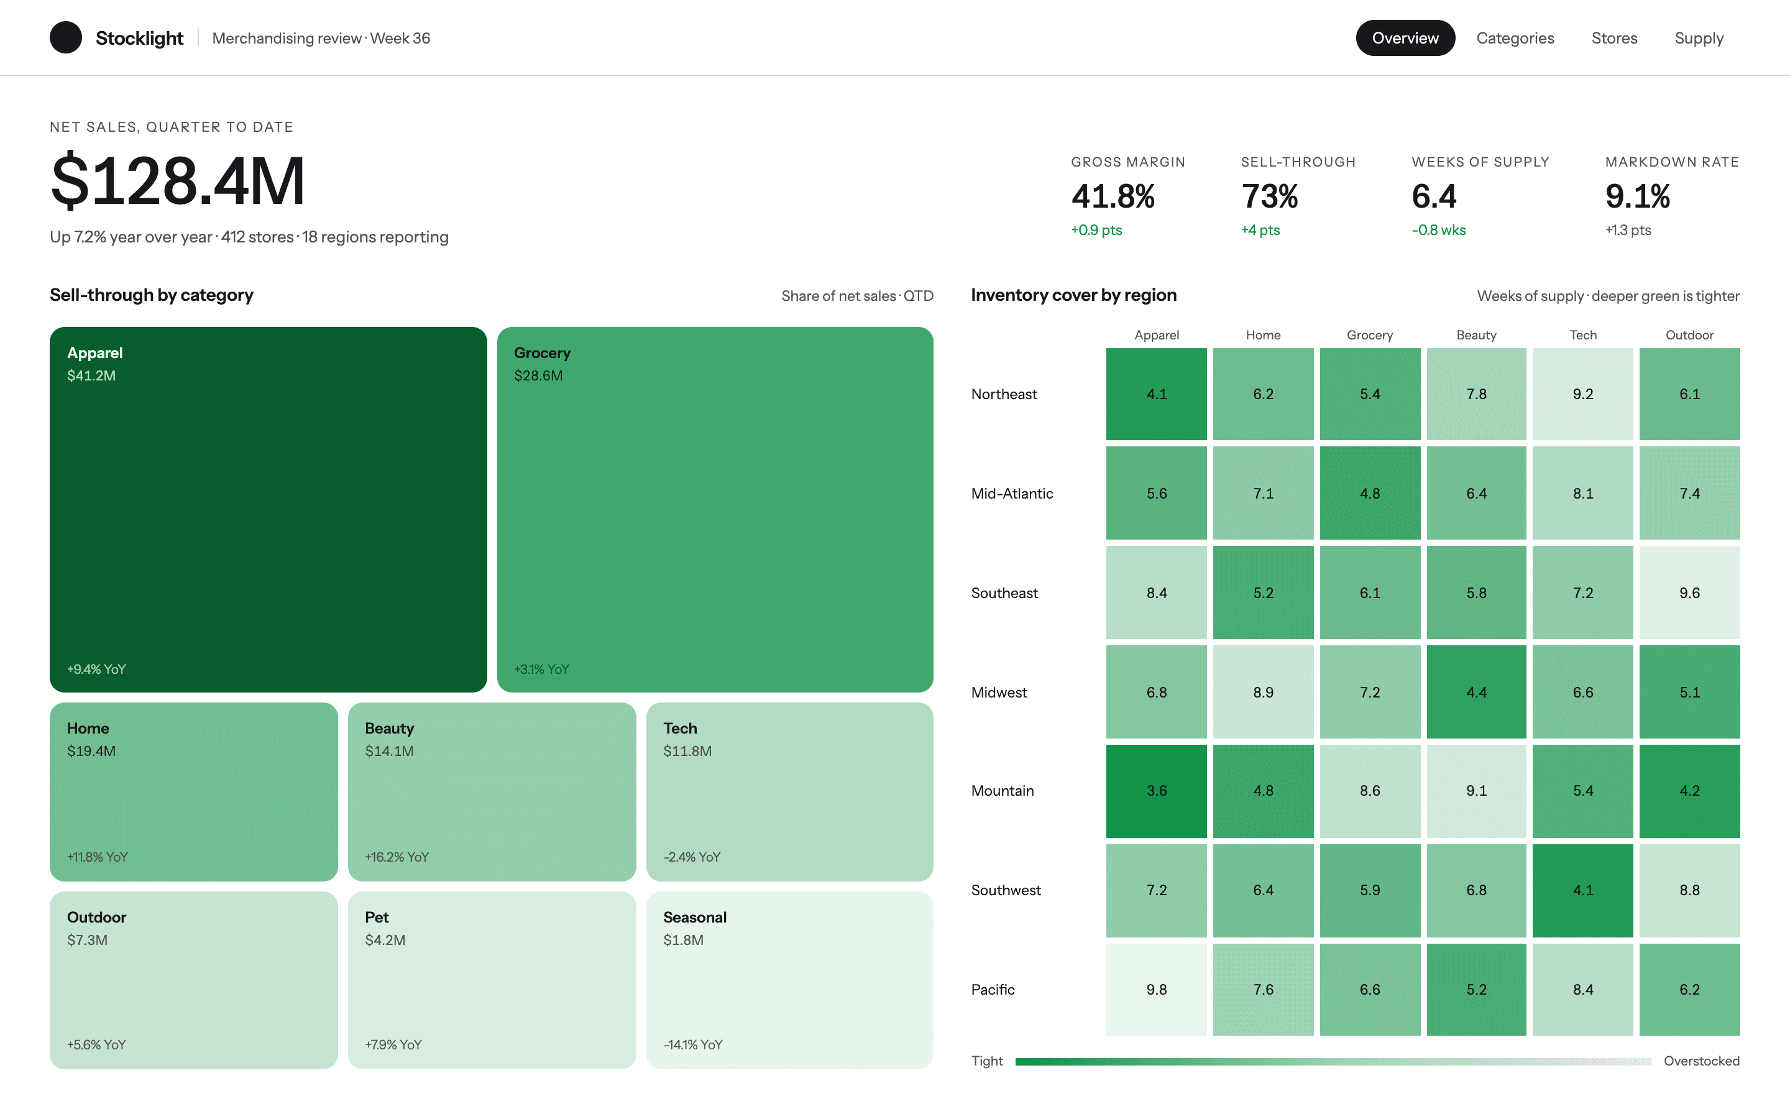
Task: Click the Mid-Atlantic row label
Action: [x=1012, y=493]
